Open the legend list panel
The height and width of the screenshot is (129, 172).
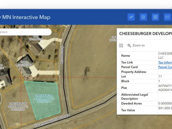click(167, 17)
